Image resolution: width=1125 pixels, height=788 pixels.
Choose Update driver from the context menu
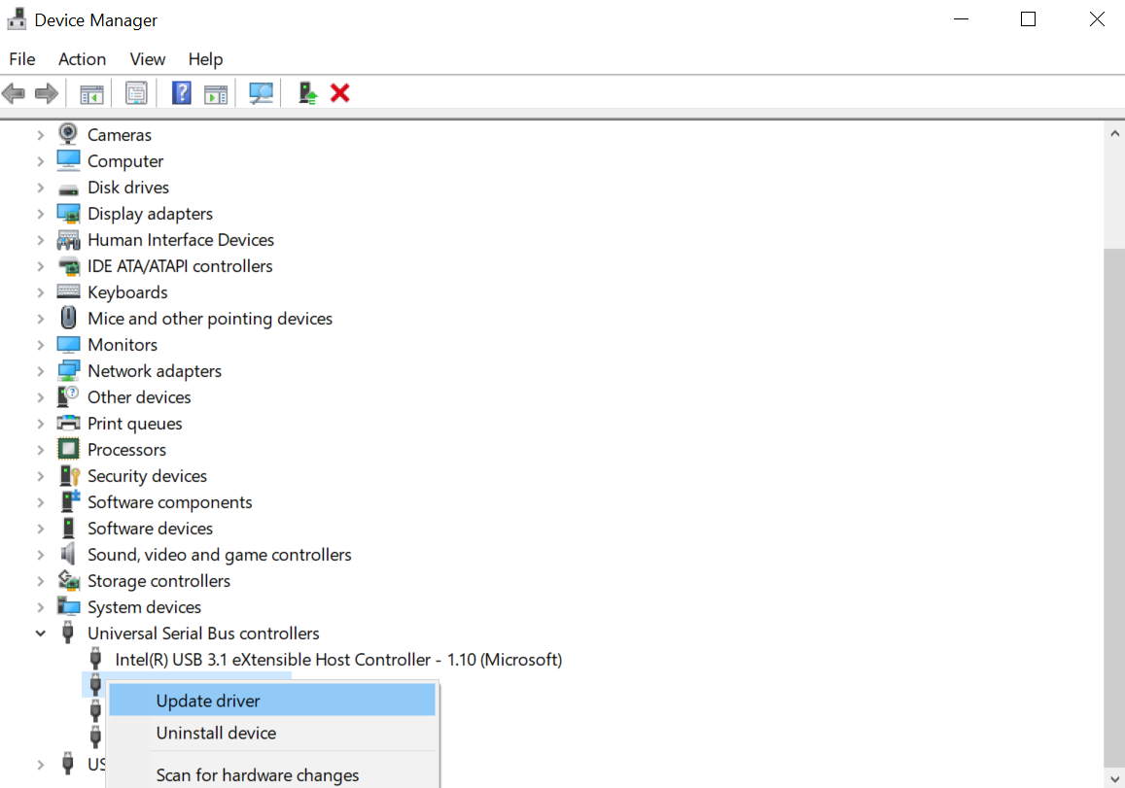207,700
